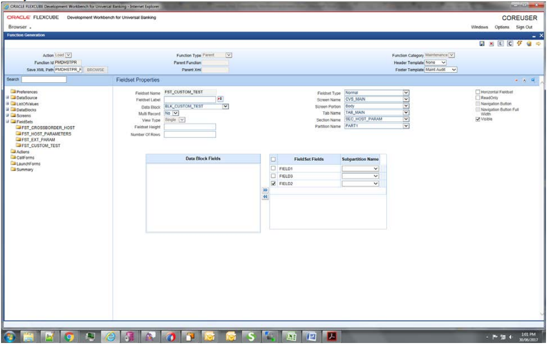Open the Options menu
This screenshot has height=344, width=547.
click(x=502, y=27)
